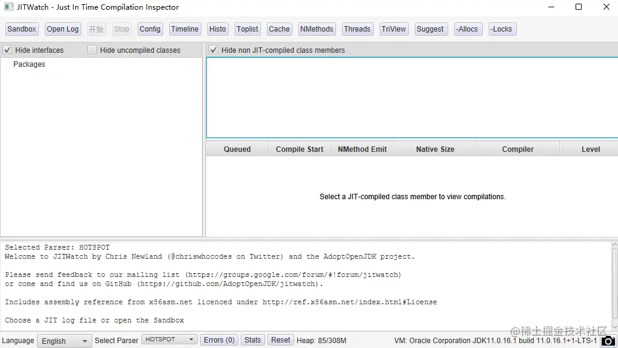
Task: Click the 'Selected Parser: HOTSPOT' log line
Action: 57,247
